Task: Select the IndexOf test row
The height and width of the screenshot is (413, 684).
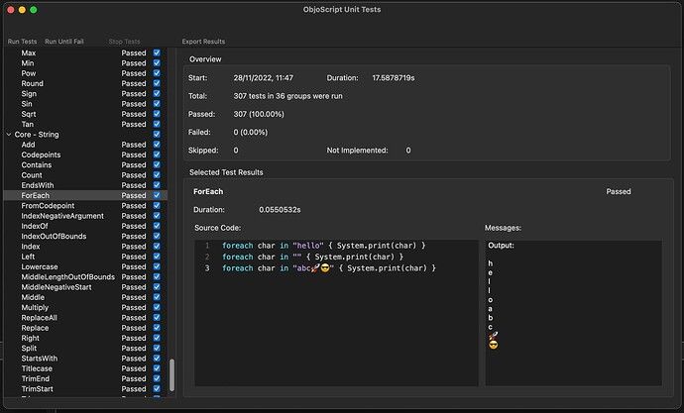Action: [x=85, y=226]
